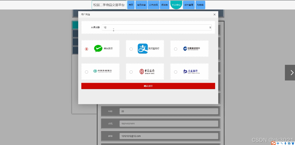This screenshot has height=145, width=295.
Task: Click the WeChat Pay green logo
Action: tap(98, 49)
